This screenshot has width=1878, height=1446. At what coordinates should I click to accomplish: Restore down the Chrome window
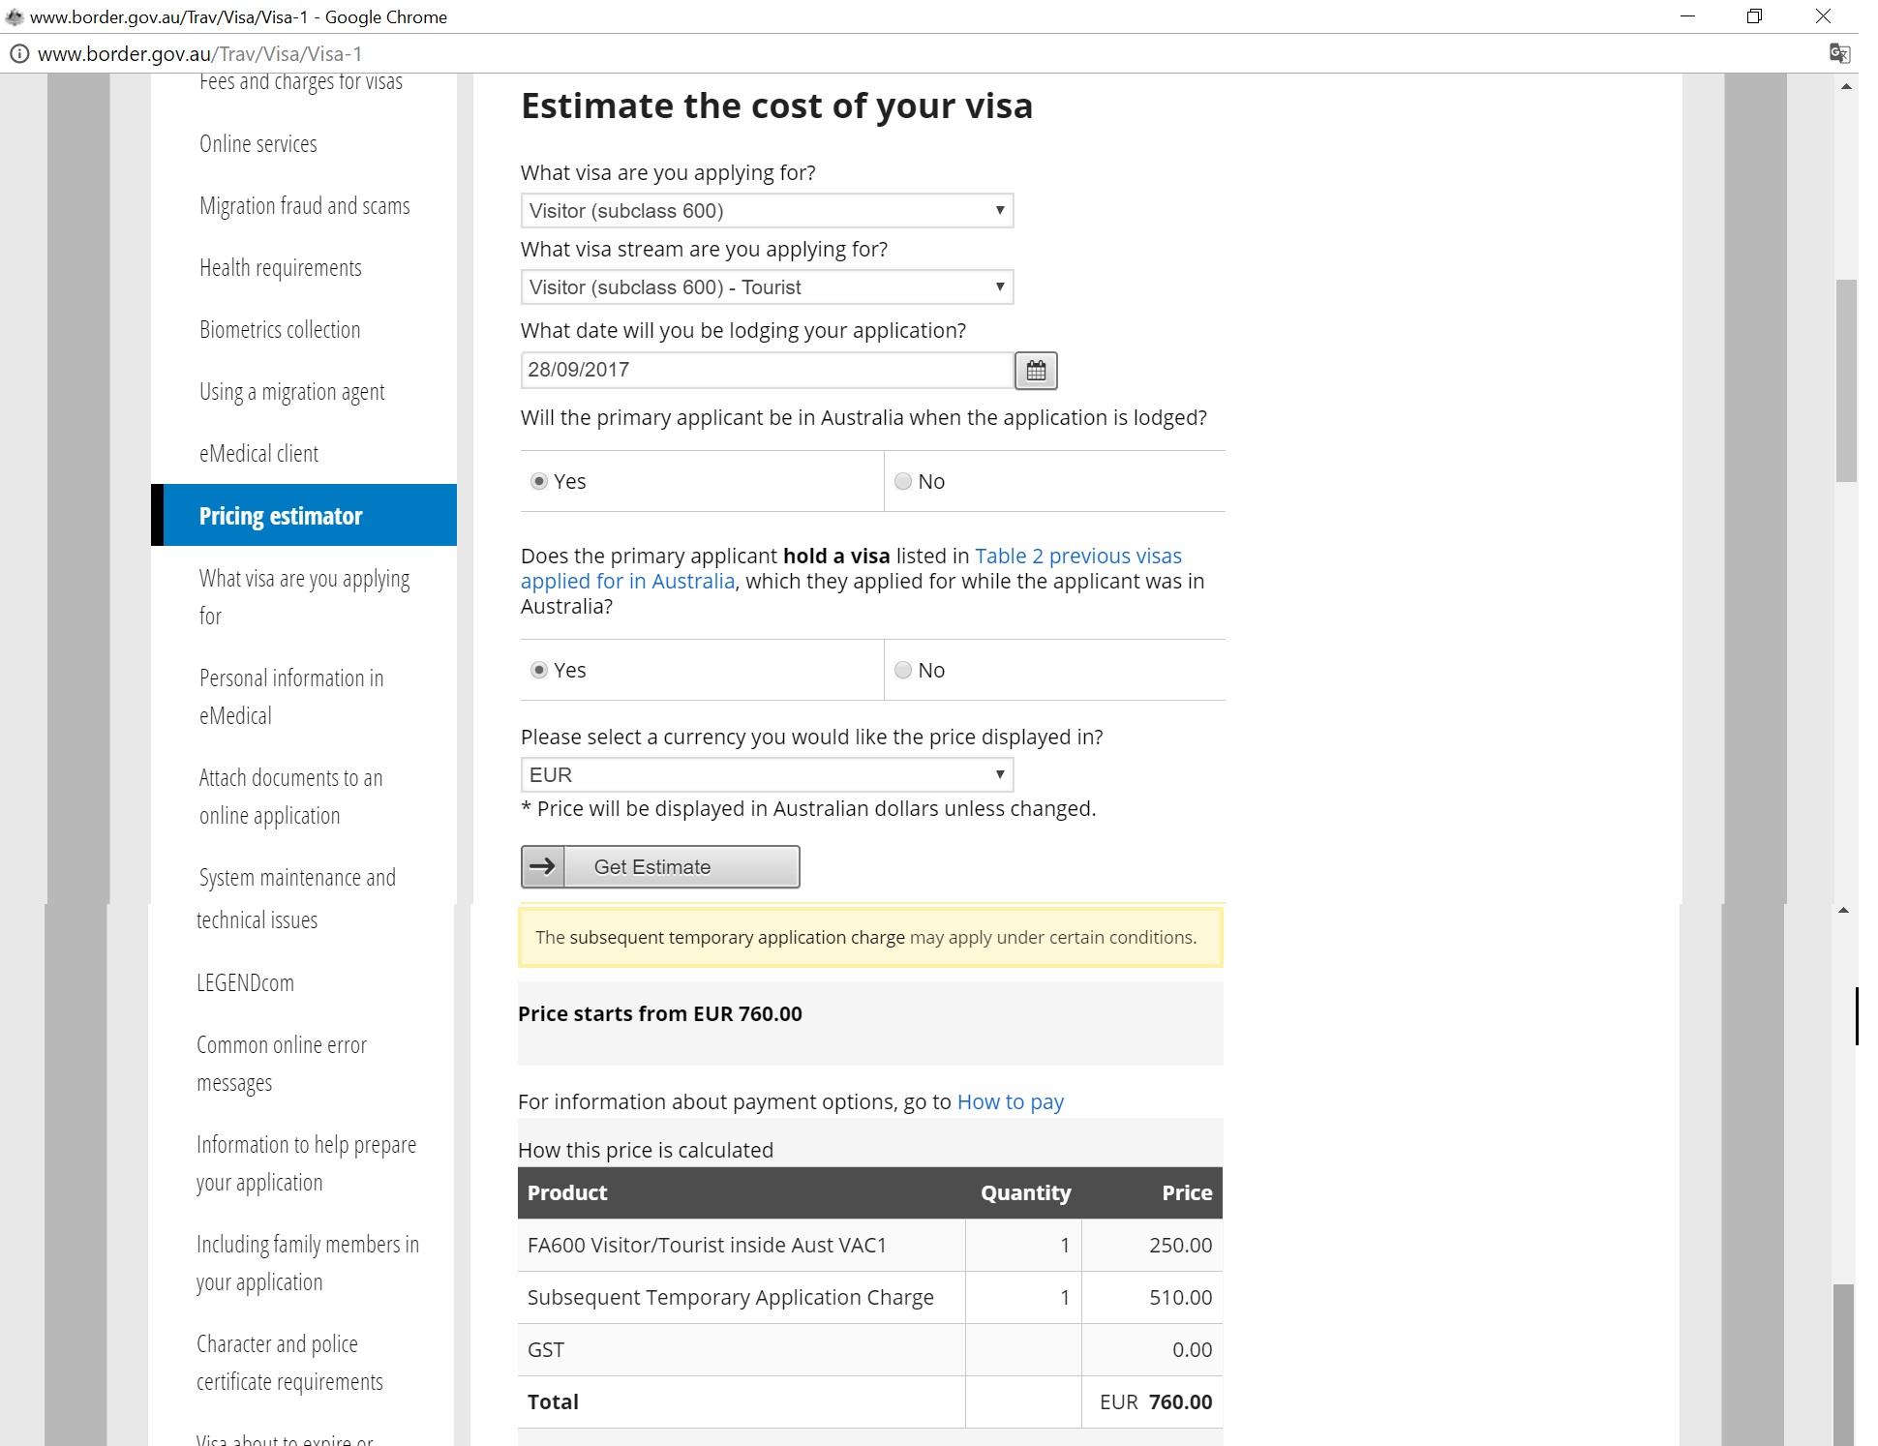(1754, 16)
